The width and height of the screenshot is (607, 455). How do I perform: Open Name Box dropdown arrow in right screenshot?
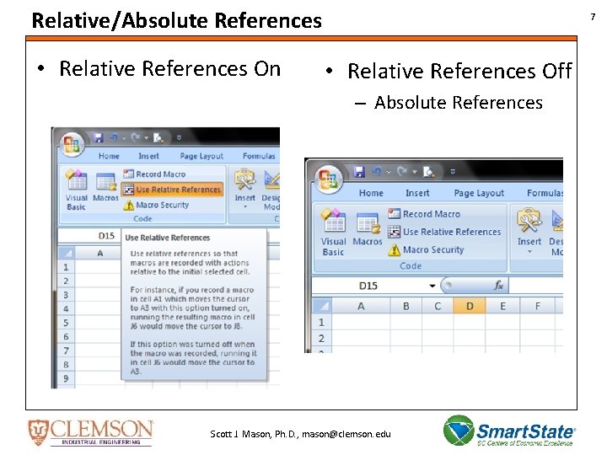click(432, 286)
